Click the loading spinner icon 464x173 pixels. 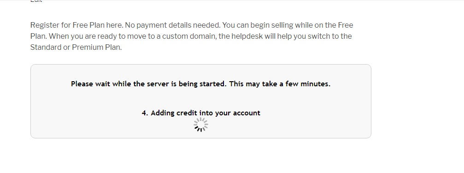point(201,125)
